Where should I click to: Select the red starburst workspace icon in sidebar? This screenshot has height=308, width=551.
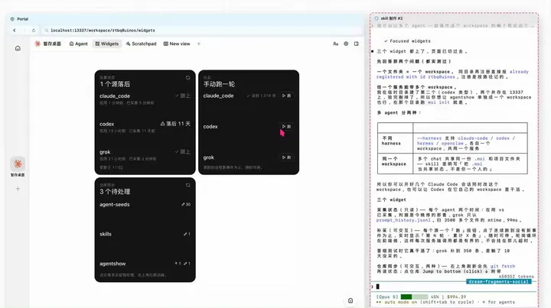(x=18, y=164)
